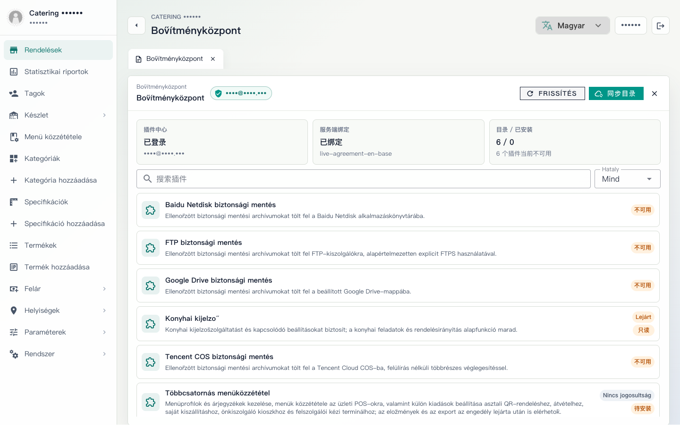Expand the Paraméterek submenu chevron
This screenshot has height=436, width=680.
(x=104, y=332)
